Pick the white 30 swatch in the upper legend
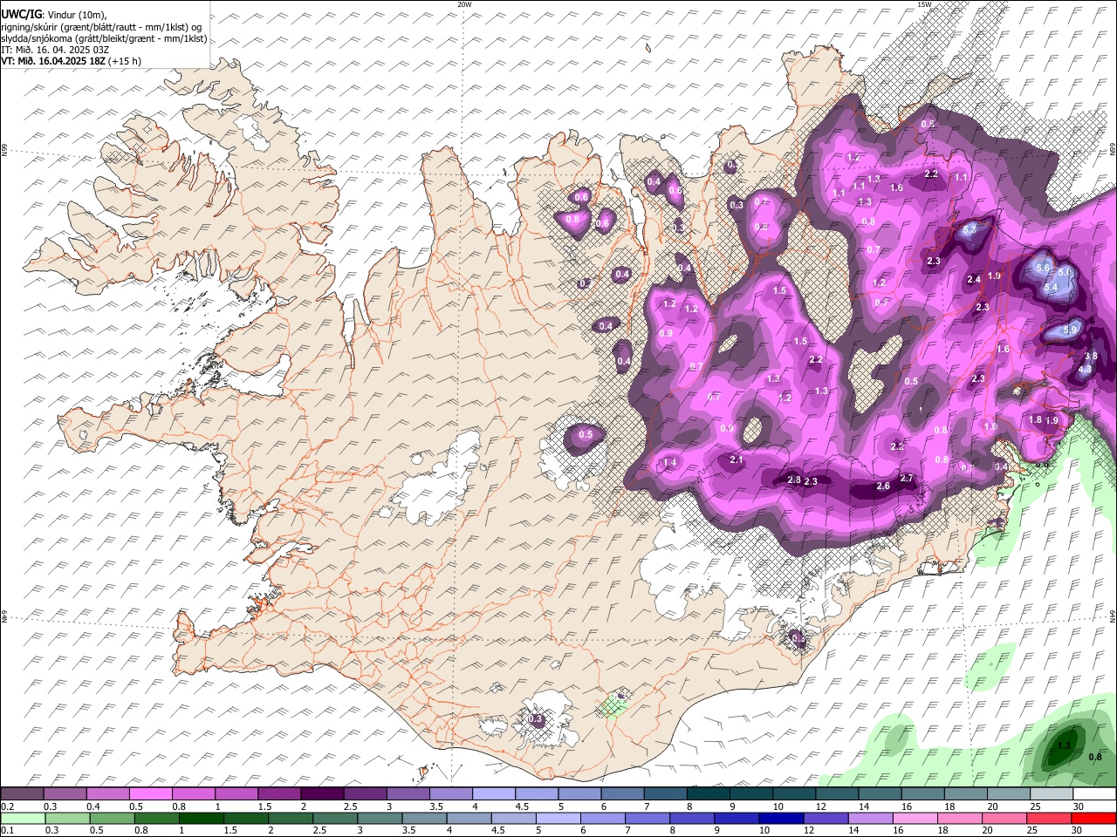The width and height of the screenshot is (1117, 837). click(1094, 794)
